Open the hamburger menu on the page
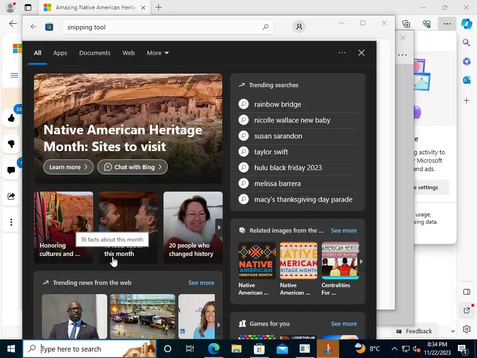The height and width of the screenshot is (358, 477). click(x=14, y=75)
